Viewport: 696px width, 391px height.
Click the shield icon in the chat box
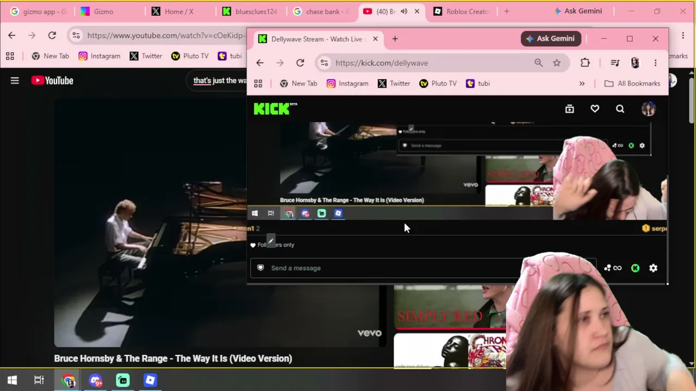[x=260, y=268]
